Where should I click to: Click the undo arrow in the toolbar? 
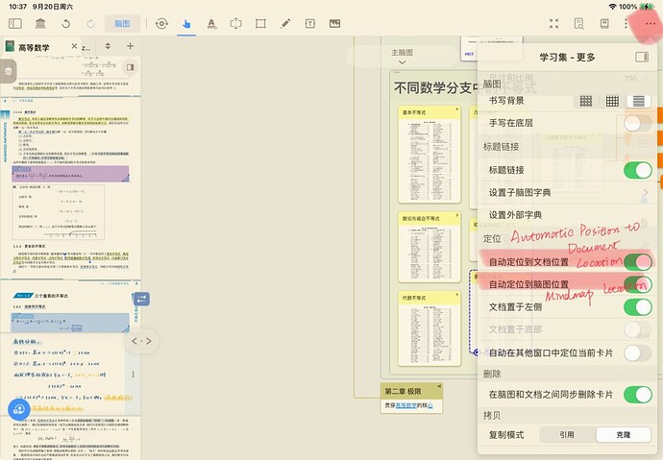(65, 24)
